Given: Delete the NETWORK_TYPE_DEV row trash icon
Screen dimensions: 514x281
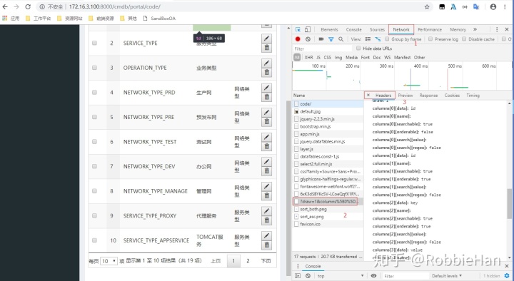Looking at the screenshot, I should [266, 170].
